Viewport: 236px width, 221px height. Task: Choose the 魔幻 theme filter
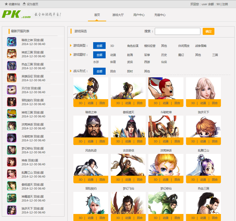click(x=181, y=55)
